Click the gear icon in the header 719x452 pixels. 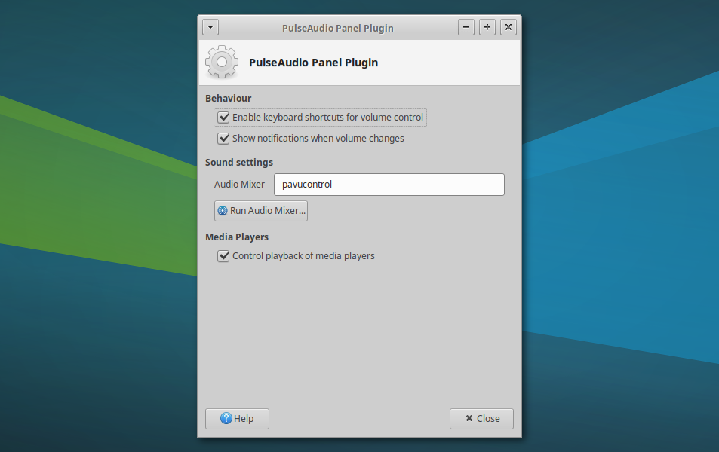(x=222, y=62)
